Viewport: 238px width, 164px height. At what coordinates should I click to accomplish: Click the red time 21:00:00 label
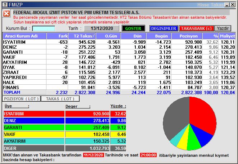click(148, 155)
